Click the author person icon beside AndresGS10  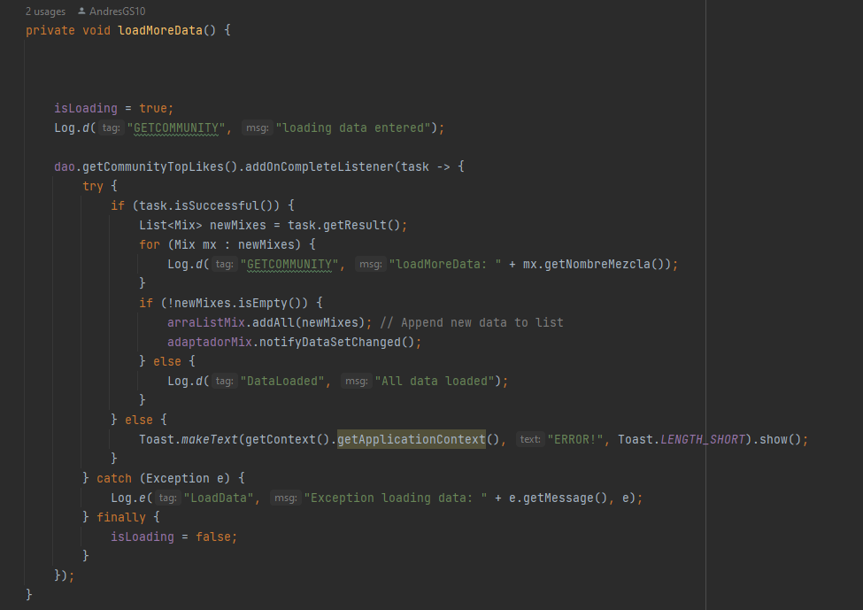(x=81, y=11)
